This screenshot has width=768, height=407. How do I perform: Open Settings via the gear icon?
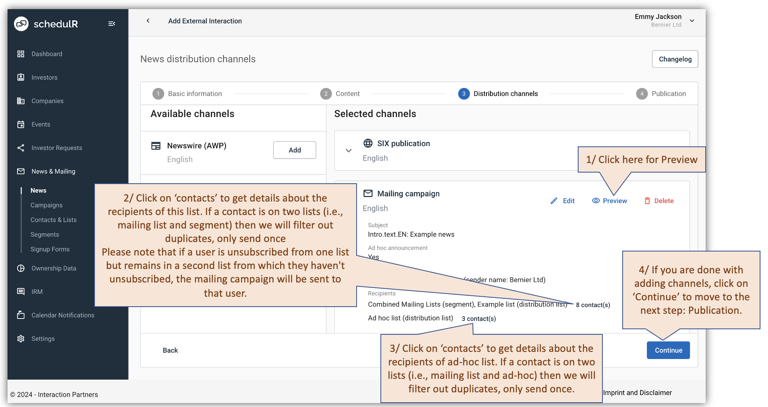pyautogui.click(x=21, y=338)
